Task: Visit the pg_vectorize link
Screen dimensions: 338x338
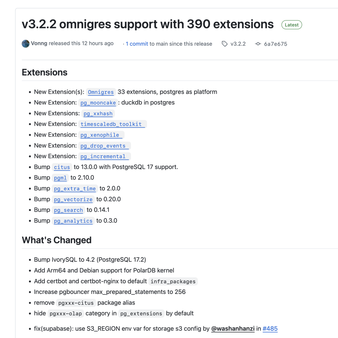Action: (x=73, y=199)
